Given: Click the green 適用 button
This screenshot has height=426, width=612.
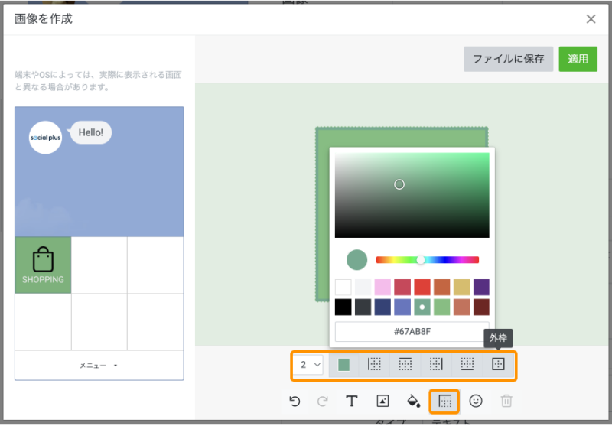Looking at the screenshot, I should [x=578, y=59].
